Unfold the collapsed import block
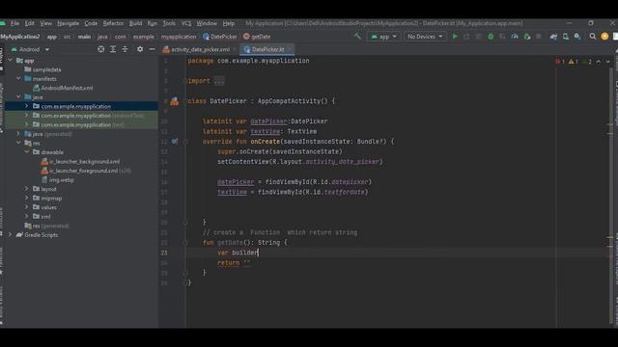This screenshot has width=618, height=347. click(219, 81)
